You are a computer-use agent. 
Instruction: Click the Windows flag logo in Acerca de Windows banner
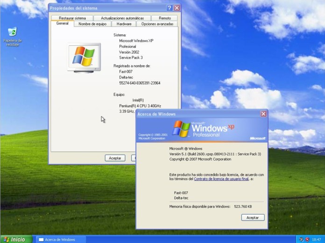click(x=181, y=129)
